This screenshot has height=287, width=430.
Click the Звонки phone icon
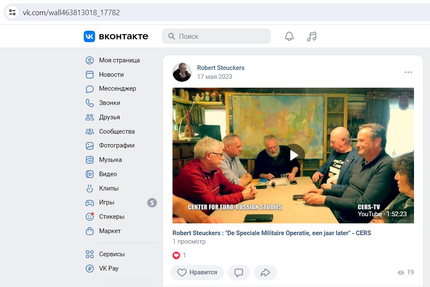[x=90, y=103]
